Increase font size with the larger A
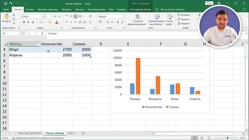Screen dimensions: 249x140 pos(55,16)
